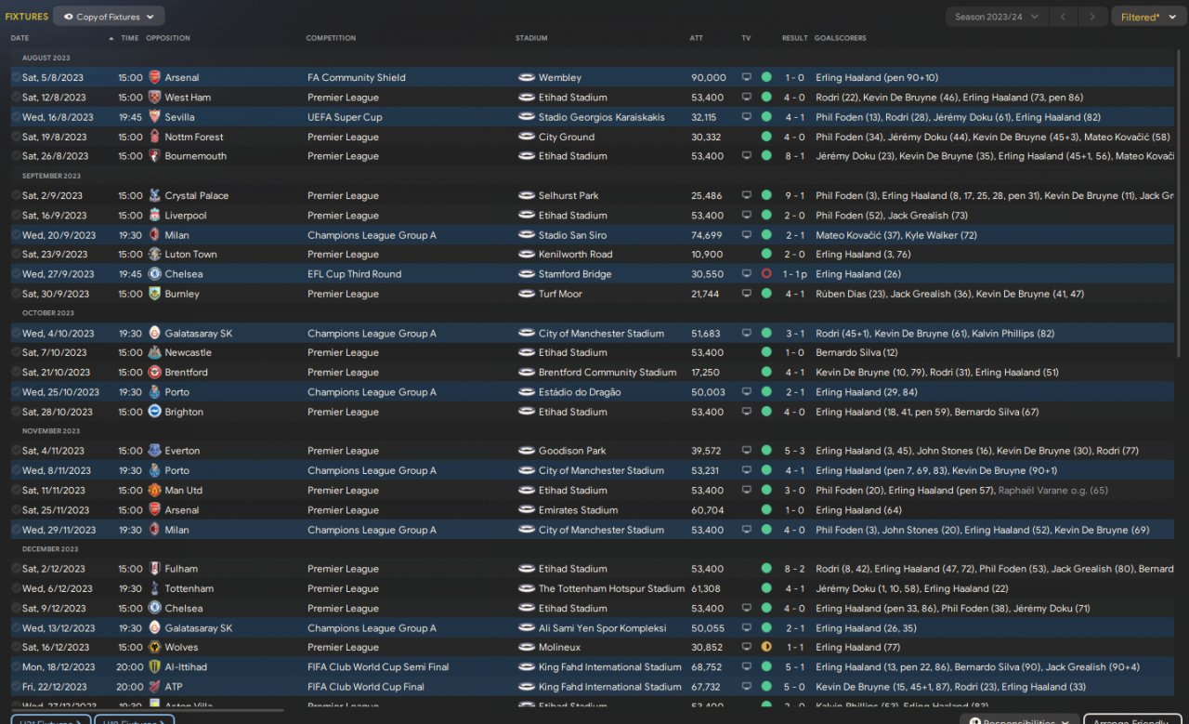The width and height of the screenshot is (1189, 724).
Task: Click the orange draw indicator in the Wolves row
Action: (766, 648)
